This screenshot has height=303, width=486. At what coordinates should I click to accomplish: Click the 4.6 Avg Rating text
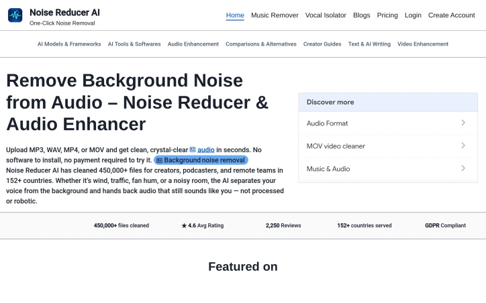pos(206,226)
